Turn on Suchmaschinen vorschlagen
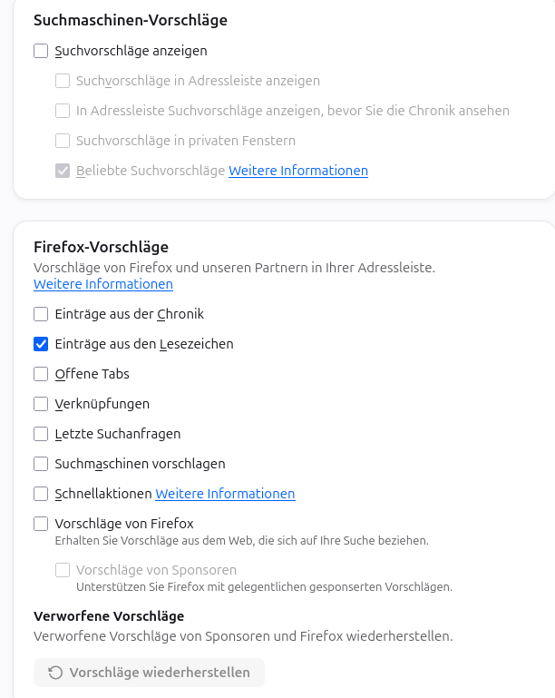This screenshot has width=555, height=698. [41, 464]
